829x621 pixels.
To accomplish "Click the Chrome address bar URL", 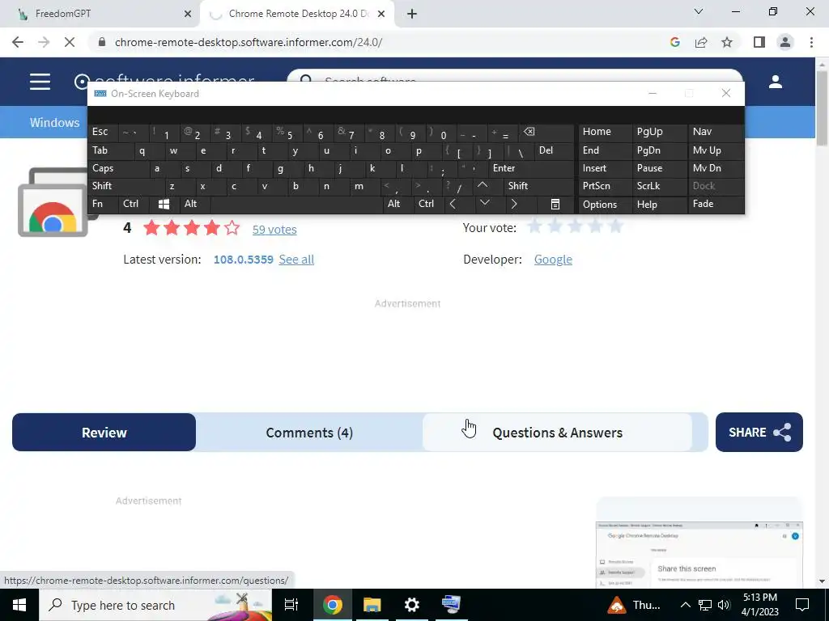I will (249, 42).
